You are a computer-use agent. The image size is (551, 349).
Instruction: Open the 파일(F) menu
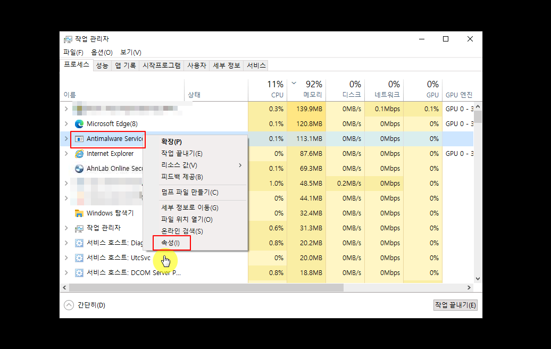[73, 52]
